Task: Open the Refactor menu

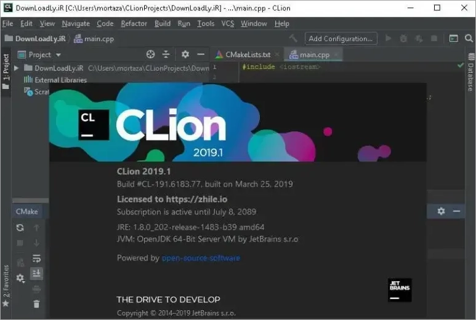Action: tap(134, 23)
